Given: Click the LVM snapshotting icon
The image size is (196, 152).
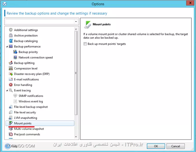Looking at the screenshot, I should pos(11,118).
